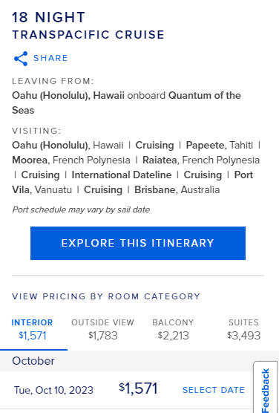The width and height of the screenshot is (279, 413).
Task: Click the Raiatea, French Polynesia port name
Action: [201, 160]
